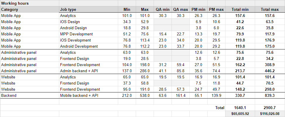This screenshot has width=285, height=117.
Task: Click the Job type header cell
Action: [68, 9]
